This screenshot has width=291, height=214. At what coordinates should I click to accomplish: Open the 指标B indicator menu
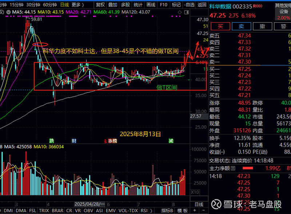167,210
